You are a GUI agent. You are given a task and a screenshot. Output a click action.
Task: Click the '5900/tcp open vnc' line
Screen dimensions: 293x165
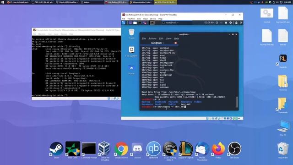(152, 77)
